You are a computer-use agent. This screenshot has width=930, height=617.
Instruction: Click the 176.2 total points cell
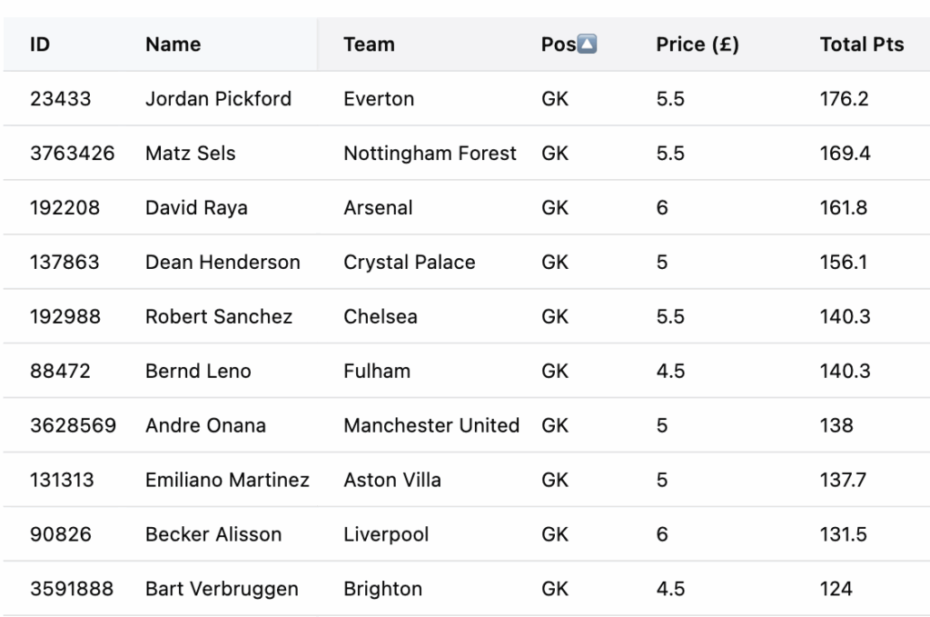coord(844,99)
